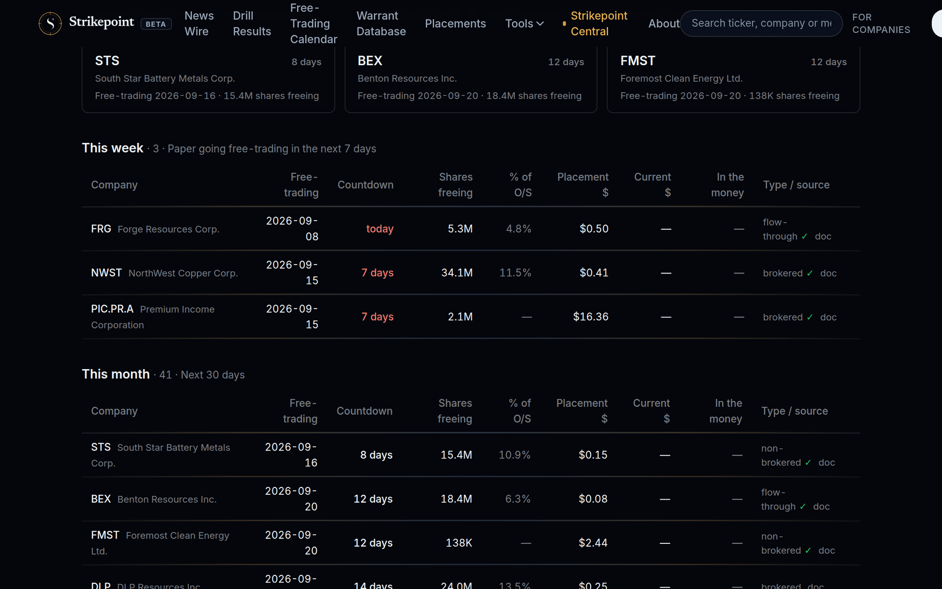Click 'Countdown' column header in This week
The image size is (942, 589).
[x=366, y=185]
